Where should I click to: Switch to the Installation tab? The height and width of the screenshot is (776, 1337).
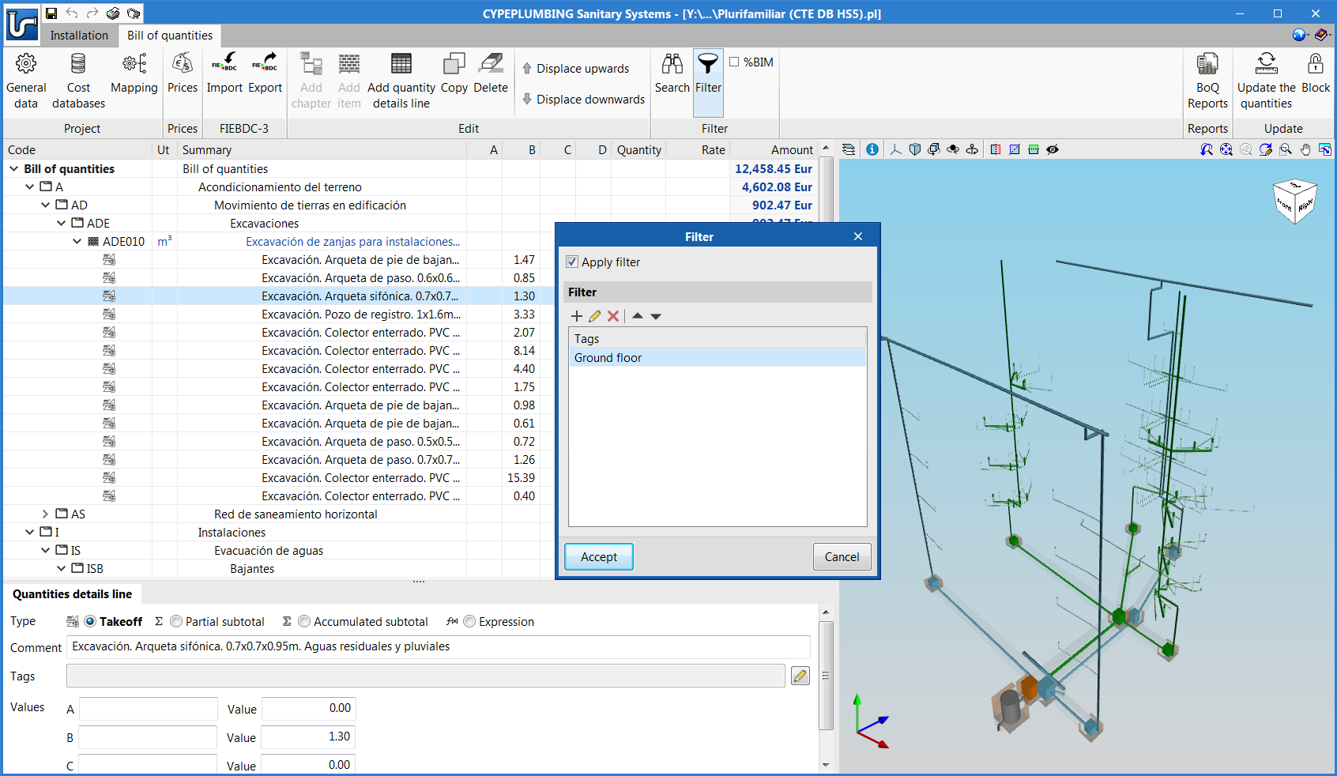(79, 36)
